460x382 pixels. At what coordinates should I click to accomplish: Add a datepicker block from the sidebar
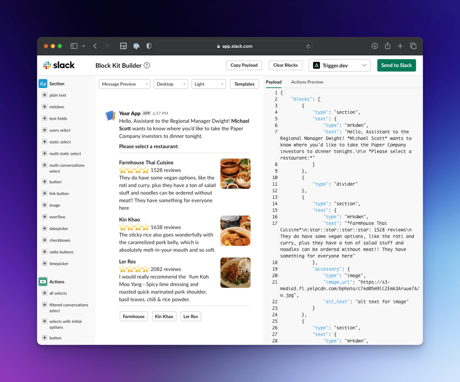[x=59, y=228]
